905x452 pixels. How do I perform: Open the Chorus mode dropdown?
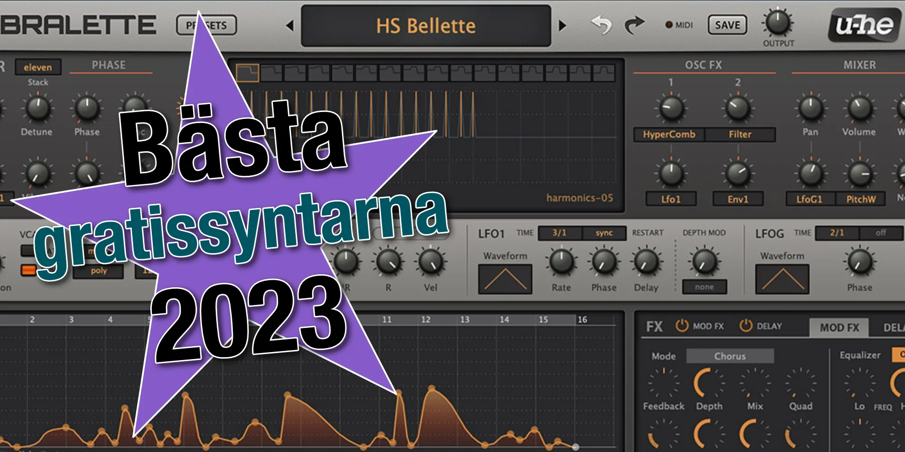(730, 356)
